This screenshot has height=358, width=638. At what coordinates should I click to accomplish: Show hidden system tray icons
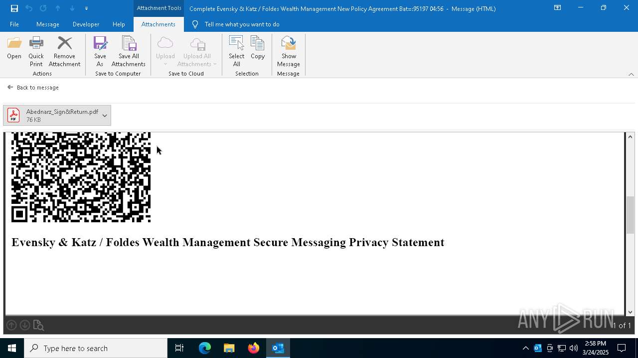[x=525, y=348]
